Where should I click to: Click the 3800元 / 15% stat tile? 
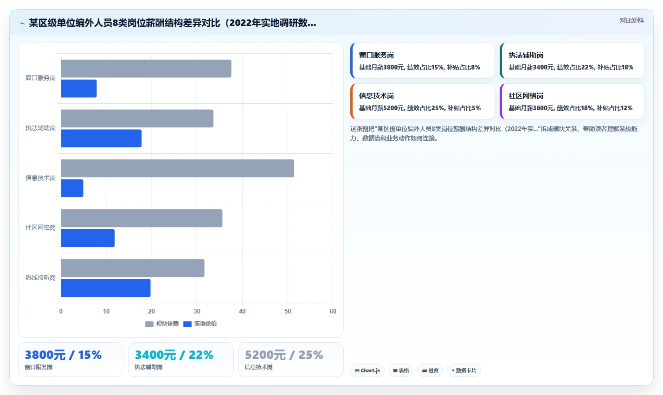pos(71,359)
